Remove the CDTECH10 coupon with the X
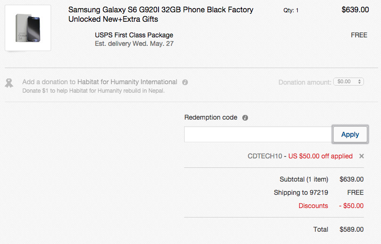The image size is (381, 244). 362,156
